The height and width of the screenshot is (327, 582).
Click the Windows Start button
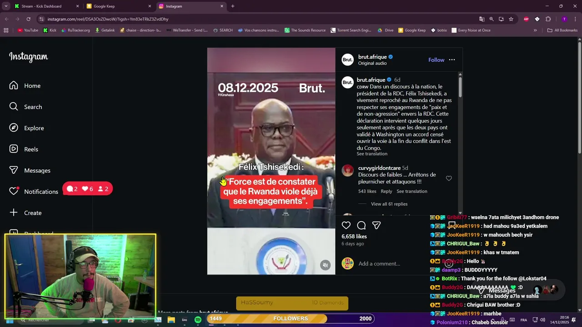click(9, 320)
